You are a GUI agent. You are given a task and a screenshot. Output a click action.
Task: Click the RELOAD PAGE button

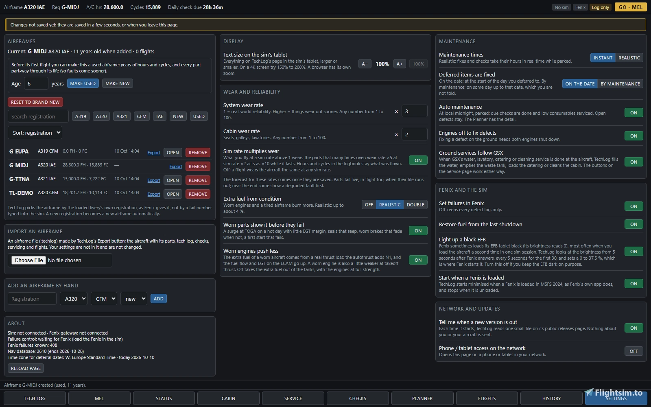tap(26, 368)
